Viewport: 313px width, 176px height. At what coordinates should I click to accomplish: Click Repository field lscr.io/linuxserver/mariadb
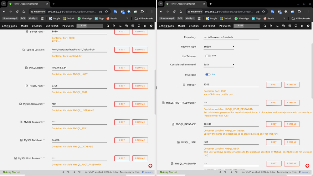pos(231,37)
